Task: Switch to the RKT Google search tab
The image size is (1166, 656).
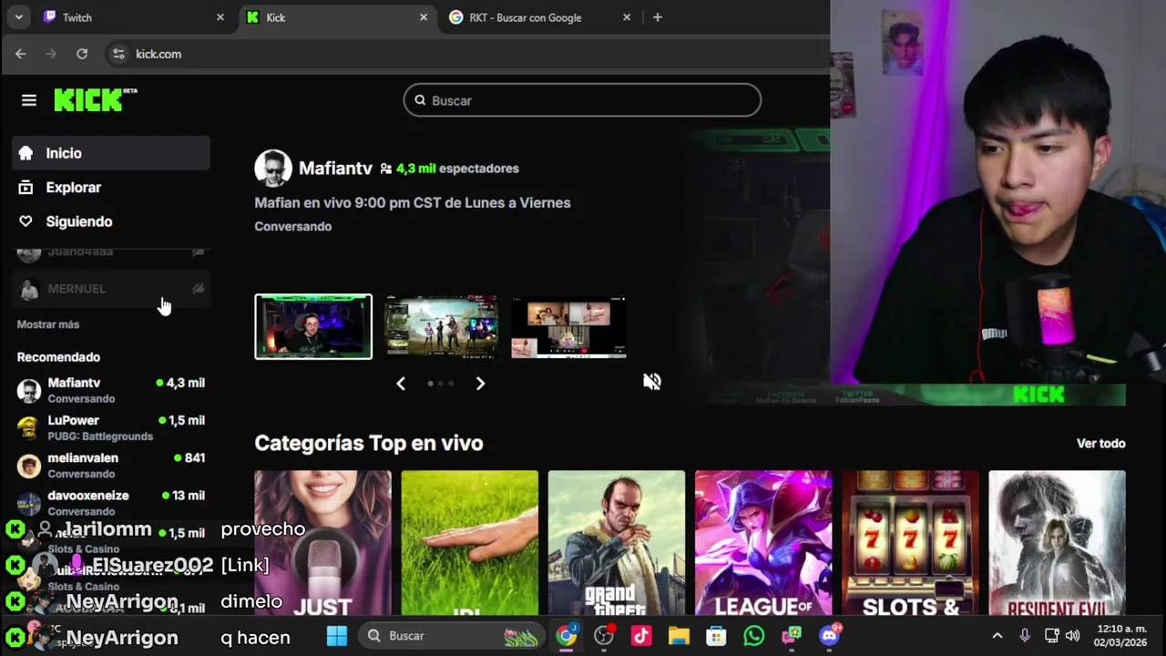Action: pos(540,17)
